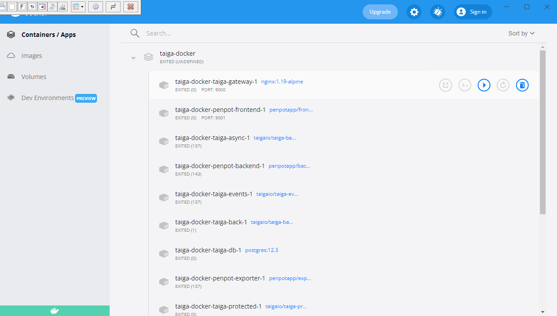Image resolution: width=557 pixels, height=316 pixels.
Task: Start the taiga-gateway-1 container
Action: pyautogui.click(x=484, y=85)
